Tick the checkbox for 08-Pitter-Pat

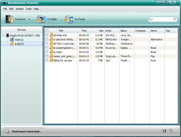pyautogui.click(x=47, y=35)
